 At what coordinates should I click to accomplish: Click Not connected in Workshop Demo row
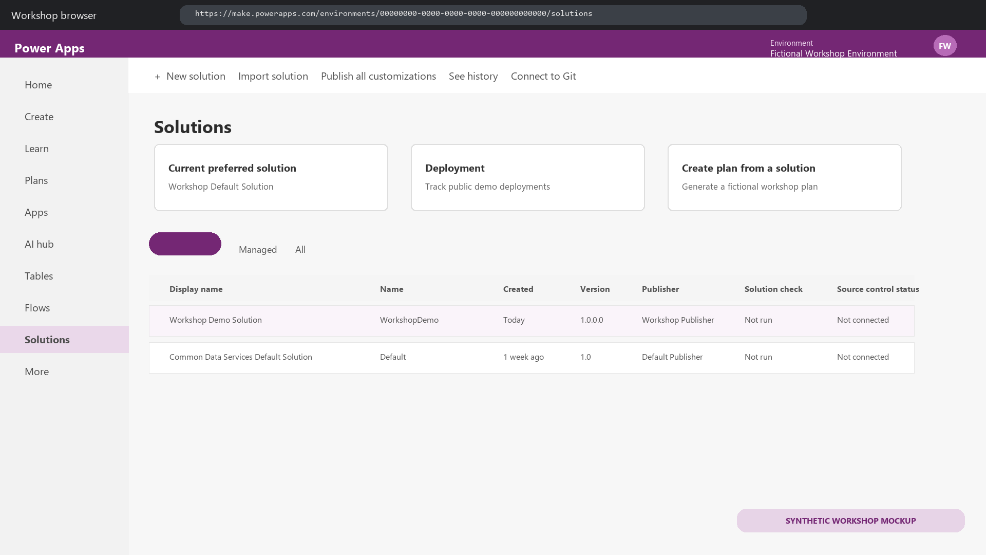(x=863, y=320)
